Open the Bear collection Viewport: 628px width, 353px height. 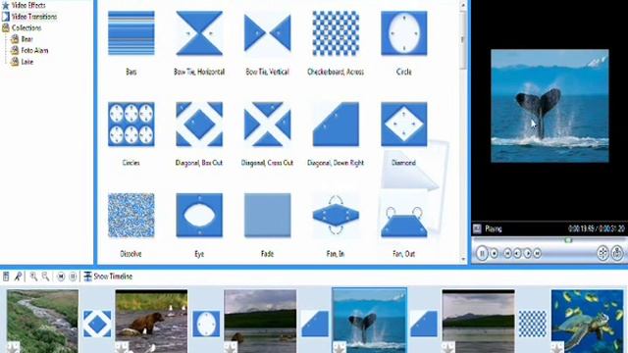click(22, 39)
